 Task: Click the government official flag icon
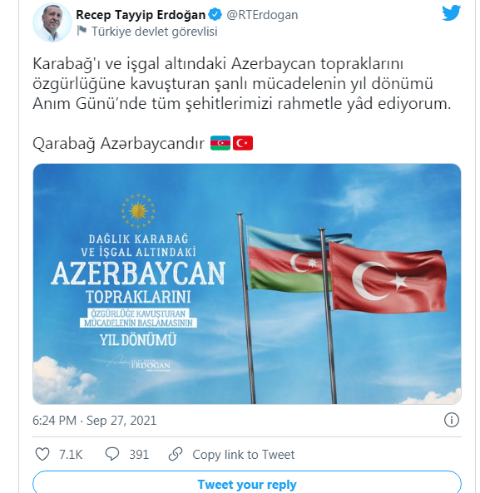pyautogui.click(x=82, y=31)
